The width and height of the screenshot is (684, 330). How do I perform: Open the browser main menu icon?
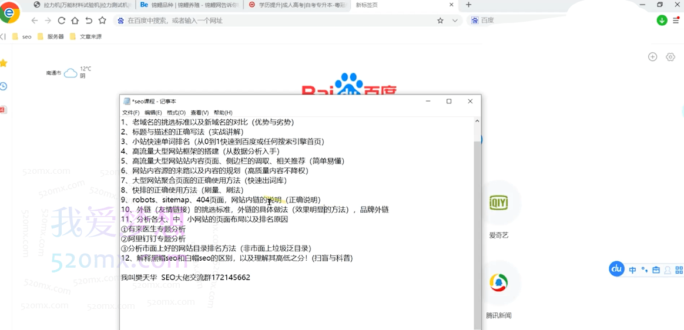pos(676,20)
